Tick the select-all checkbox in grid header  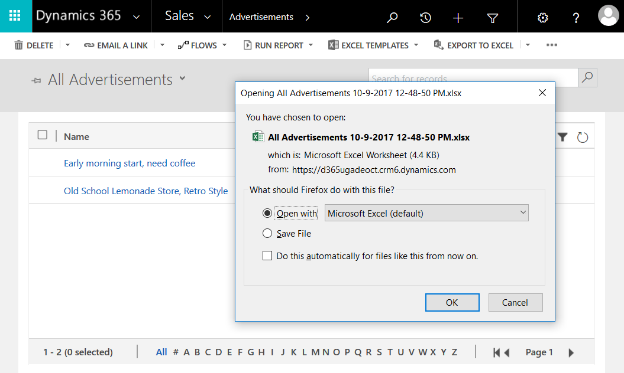pos(43,135)
